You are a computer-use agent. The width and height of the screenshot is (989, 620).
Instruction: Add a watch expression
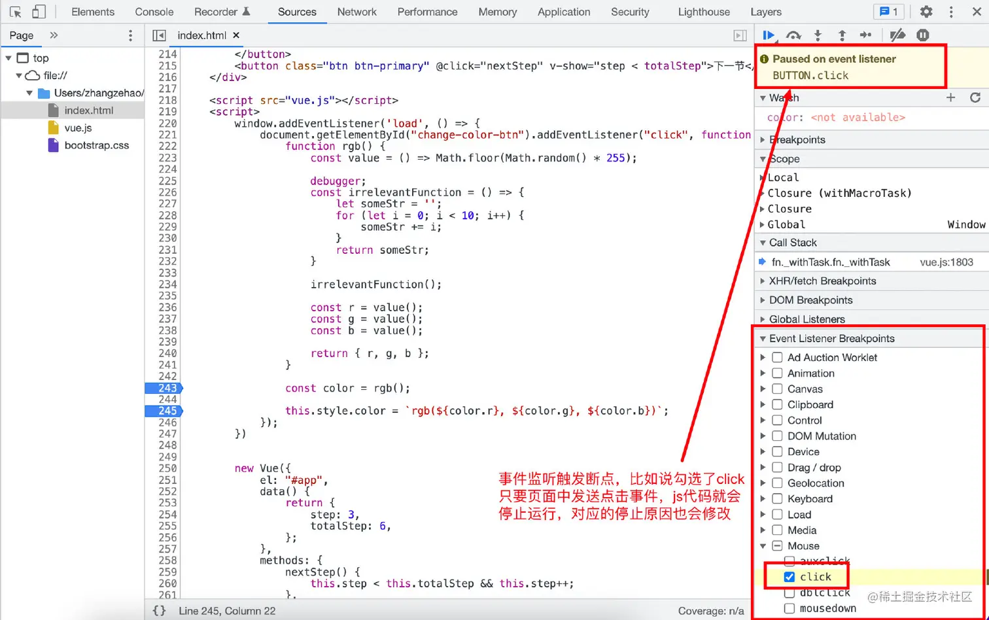tap(951, 97)
